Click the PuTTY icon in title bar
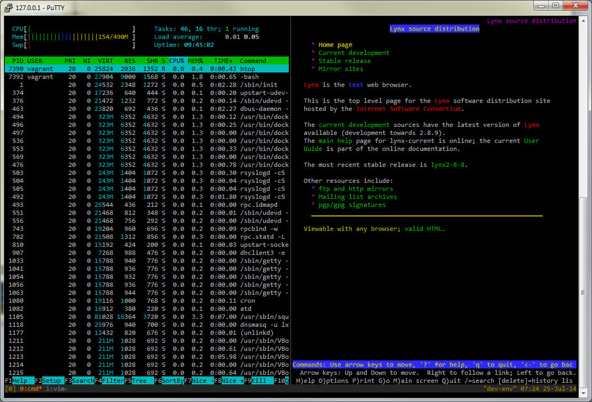Image resolution: width=592 pixels, height=402 pixels. [9, 7]
